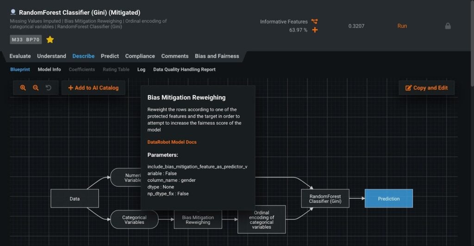This screenshot has width=474, height=246.
Task: Click the zoom in magnifier icon
Action: click(x=23, y=88)
